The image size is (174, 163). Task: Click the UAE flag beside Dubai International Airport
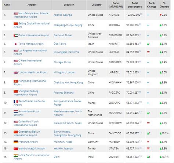[16, 35]
